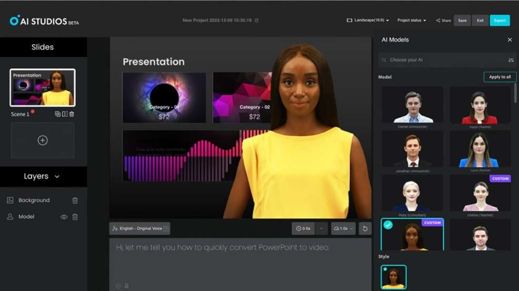The image size is (519, 291).
Task: Open the AI model filter settings icon
Action: tap(511, 60)
